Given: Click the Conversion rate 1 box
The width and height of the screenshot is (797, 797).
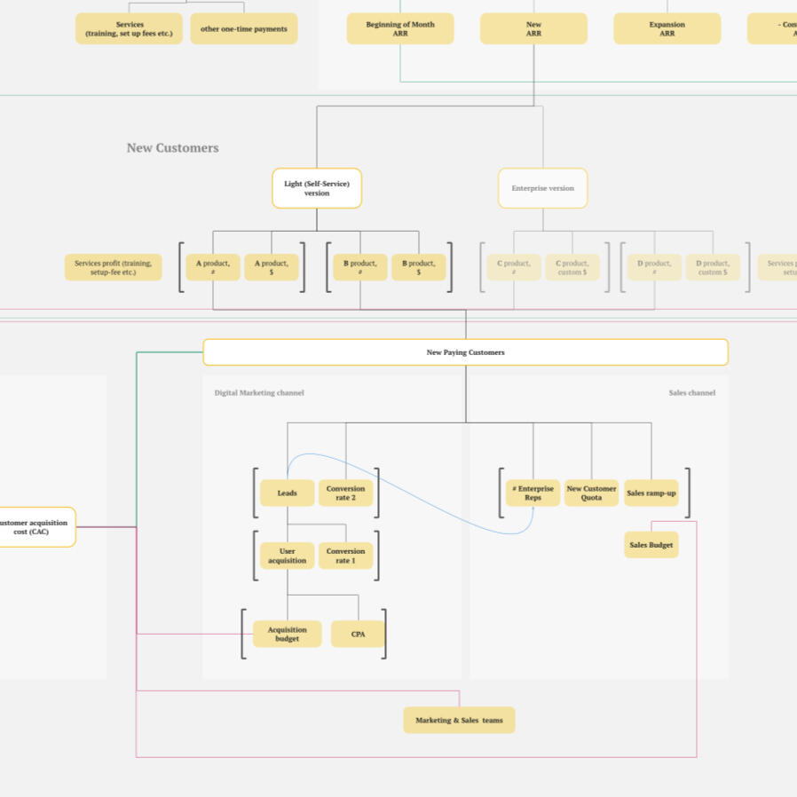Looking at the screenshot, I should (345, 556).
